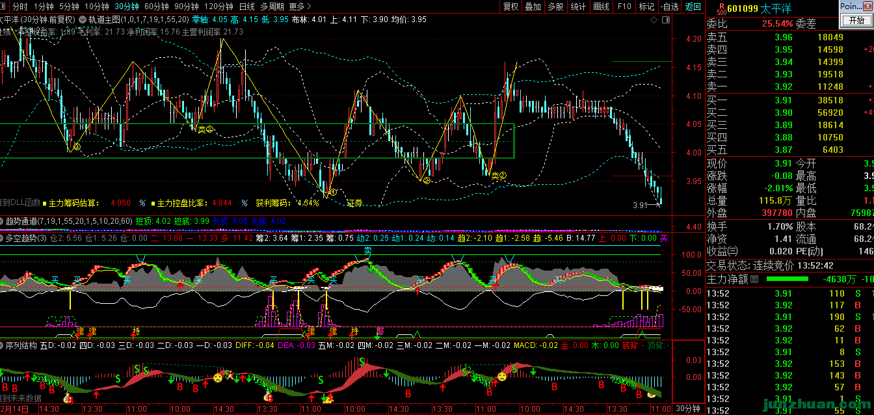Image resolution: width=874 pixels, height=415 pixels.
Task: Click the 30分钟 label at bottom-right corner
Action: 687,409
